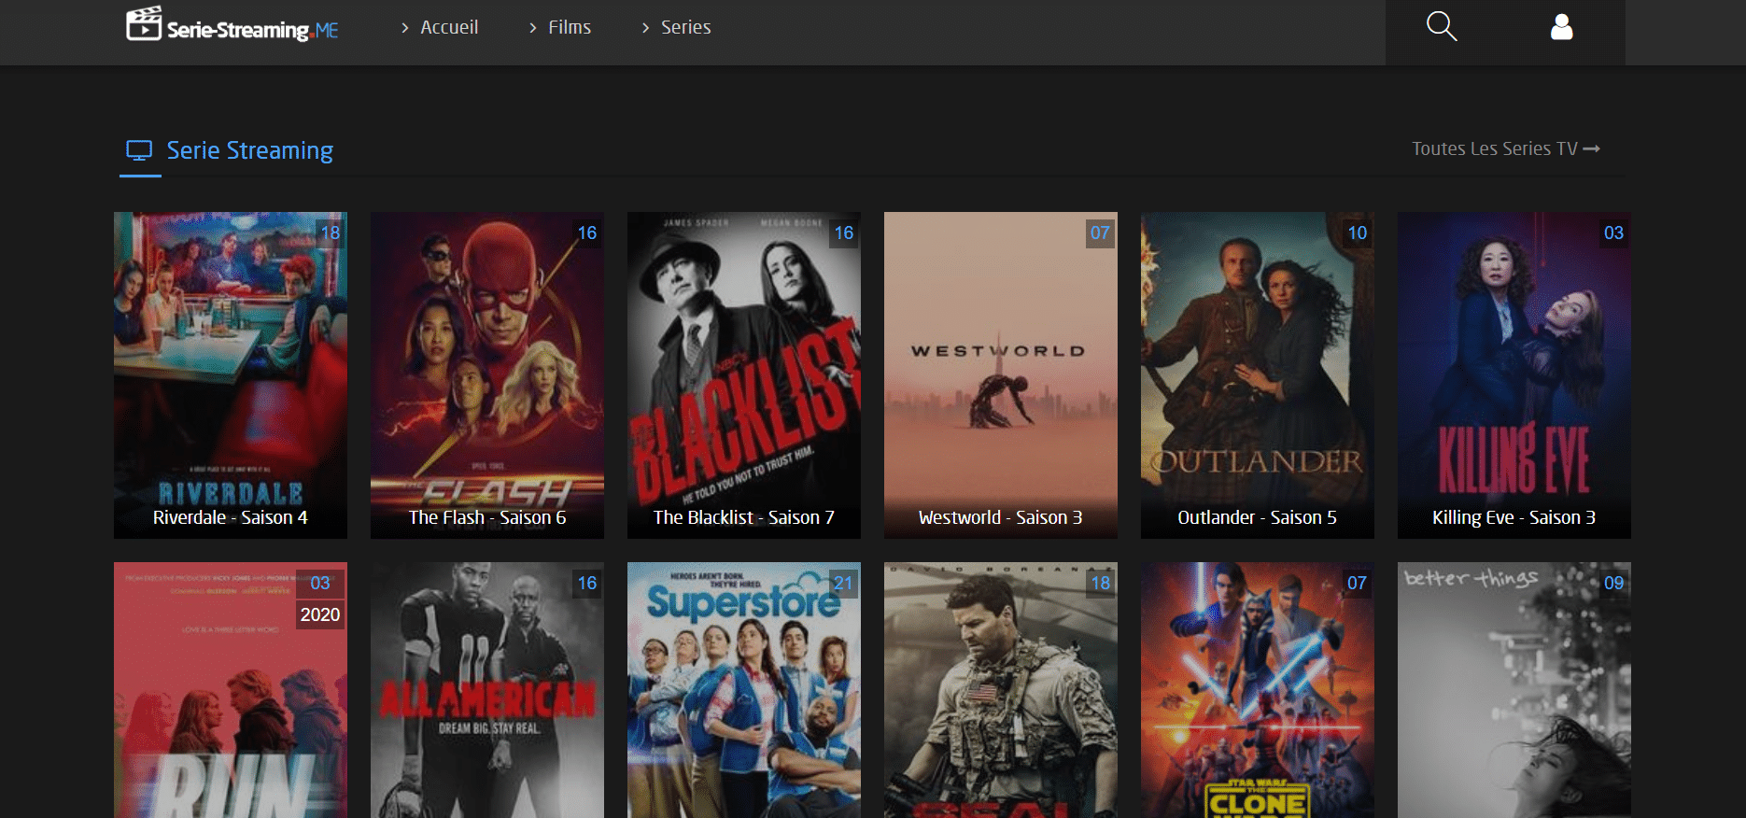This screenshot has width=1746, height=818.
Task: Click the Riverdale - Saison 4 title text
Action: pyautogui.click(x=231, y=517)
